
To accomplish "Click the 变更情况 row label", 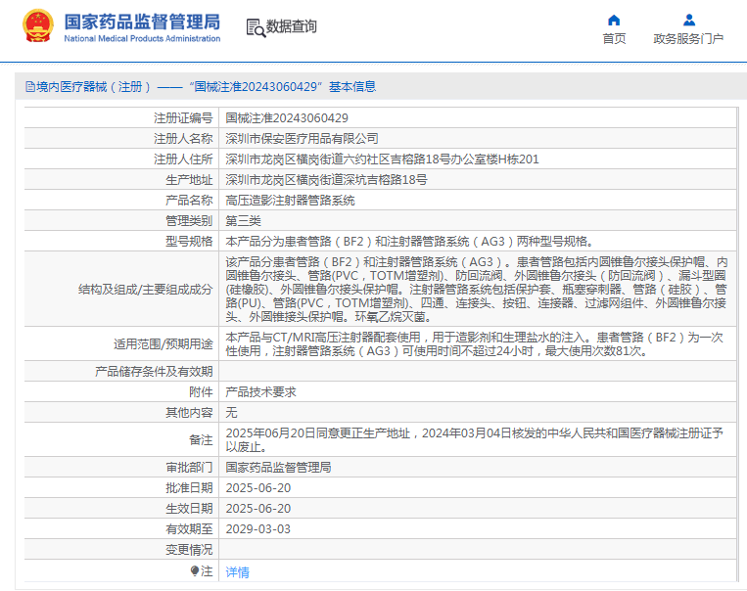I will [x=189, y=550].
